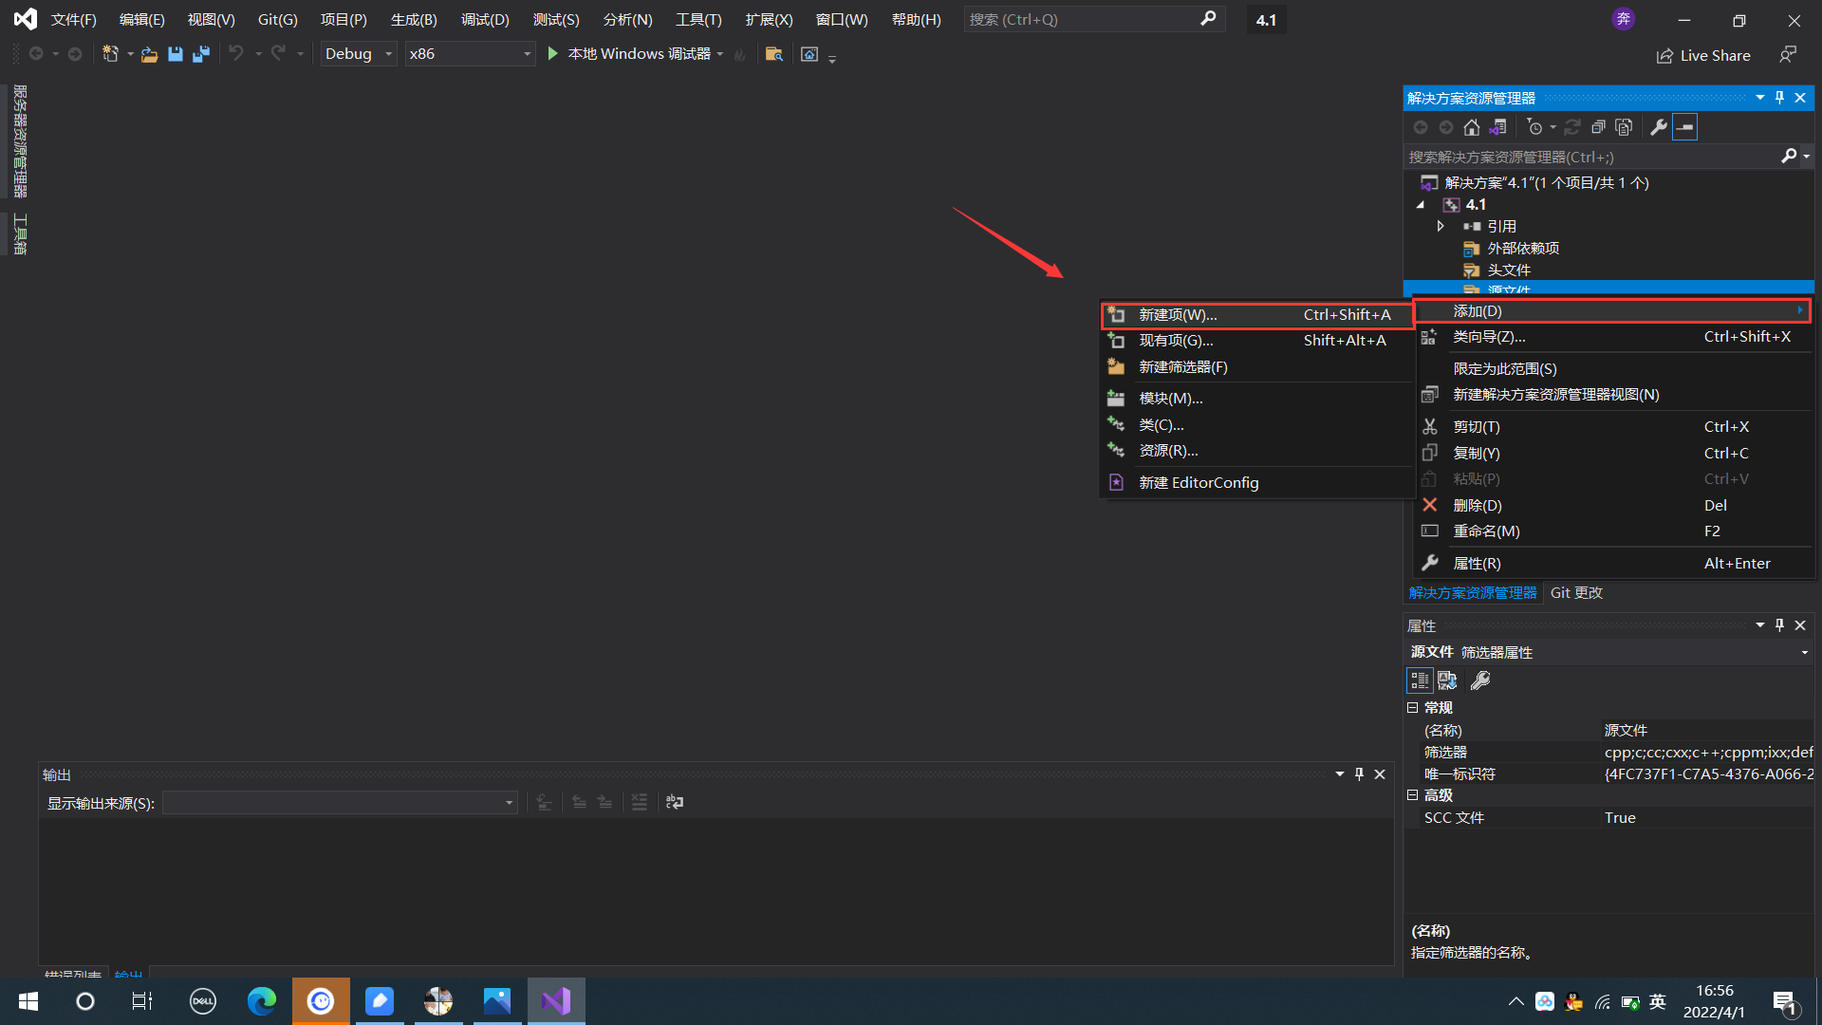This screenshot has height=1025, width=1822.
Task: Click the back navigation icon in Solution Explorer
Action: [x=1419, y=126]
